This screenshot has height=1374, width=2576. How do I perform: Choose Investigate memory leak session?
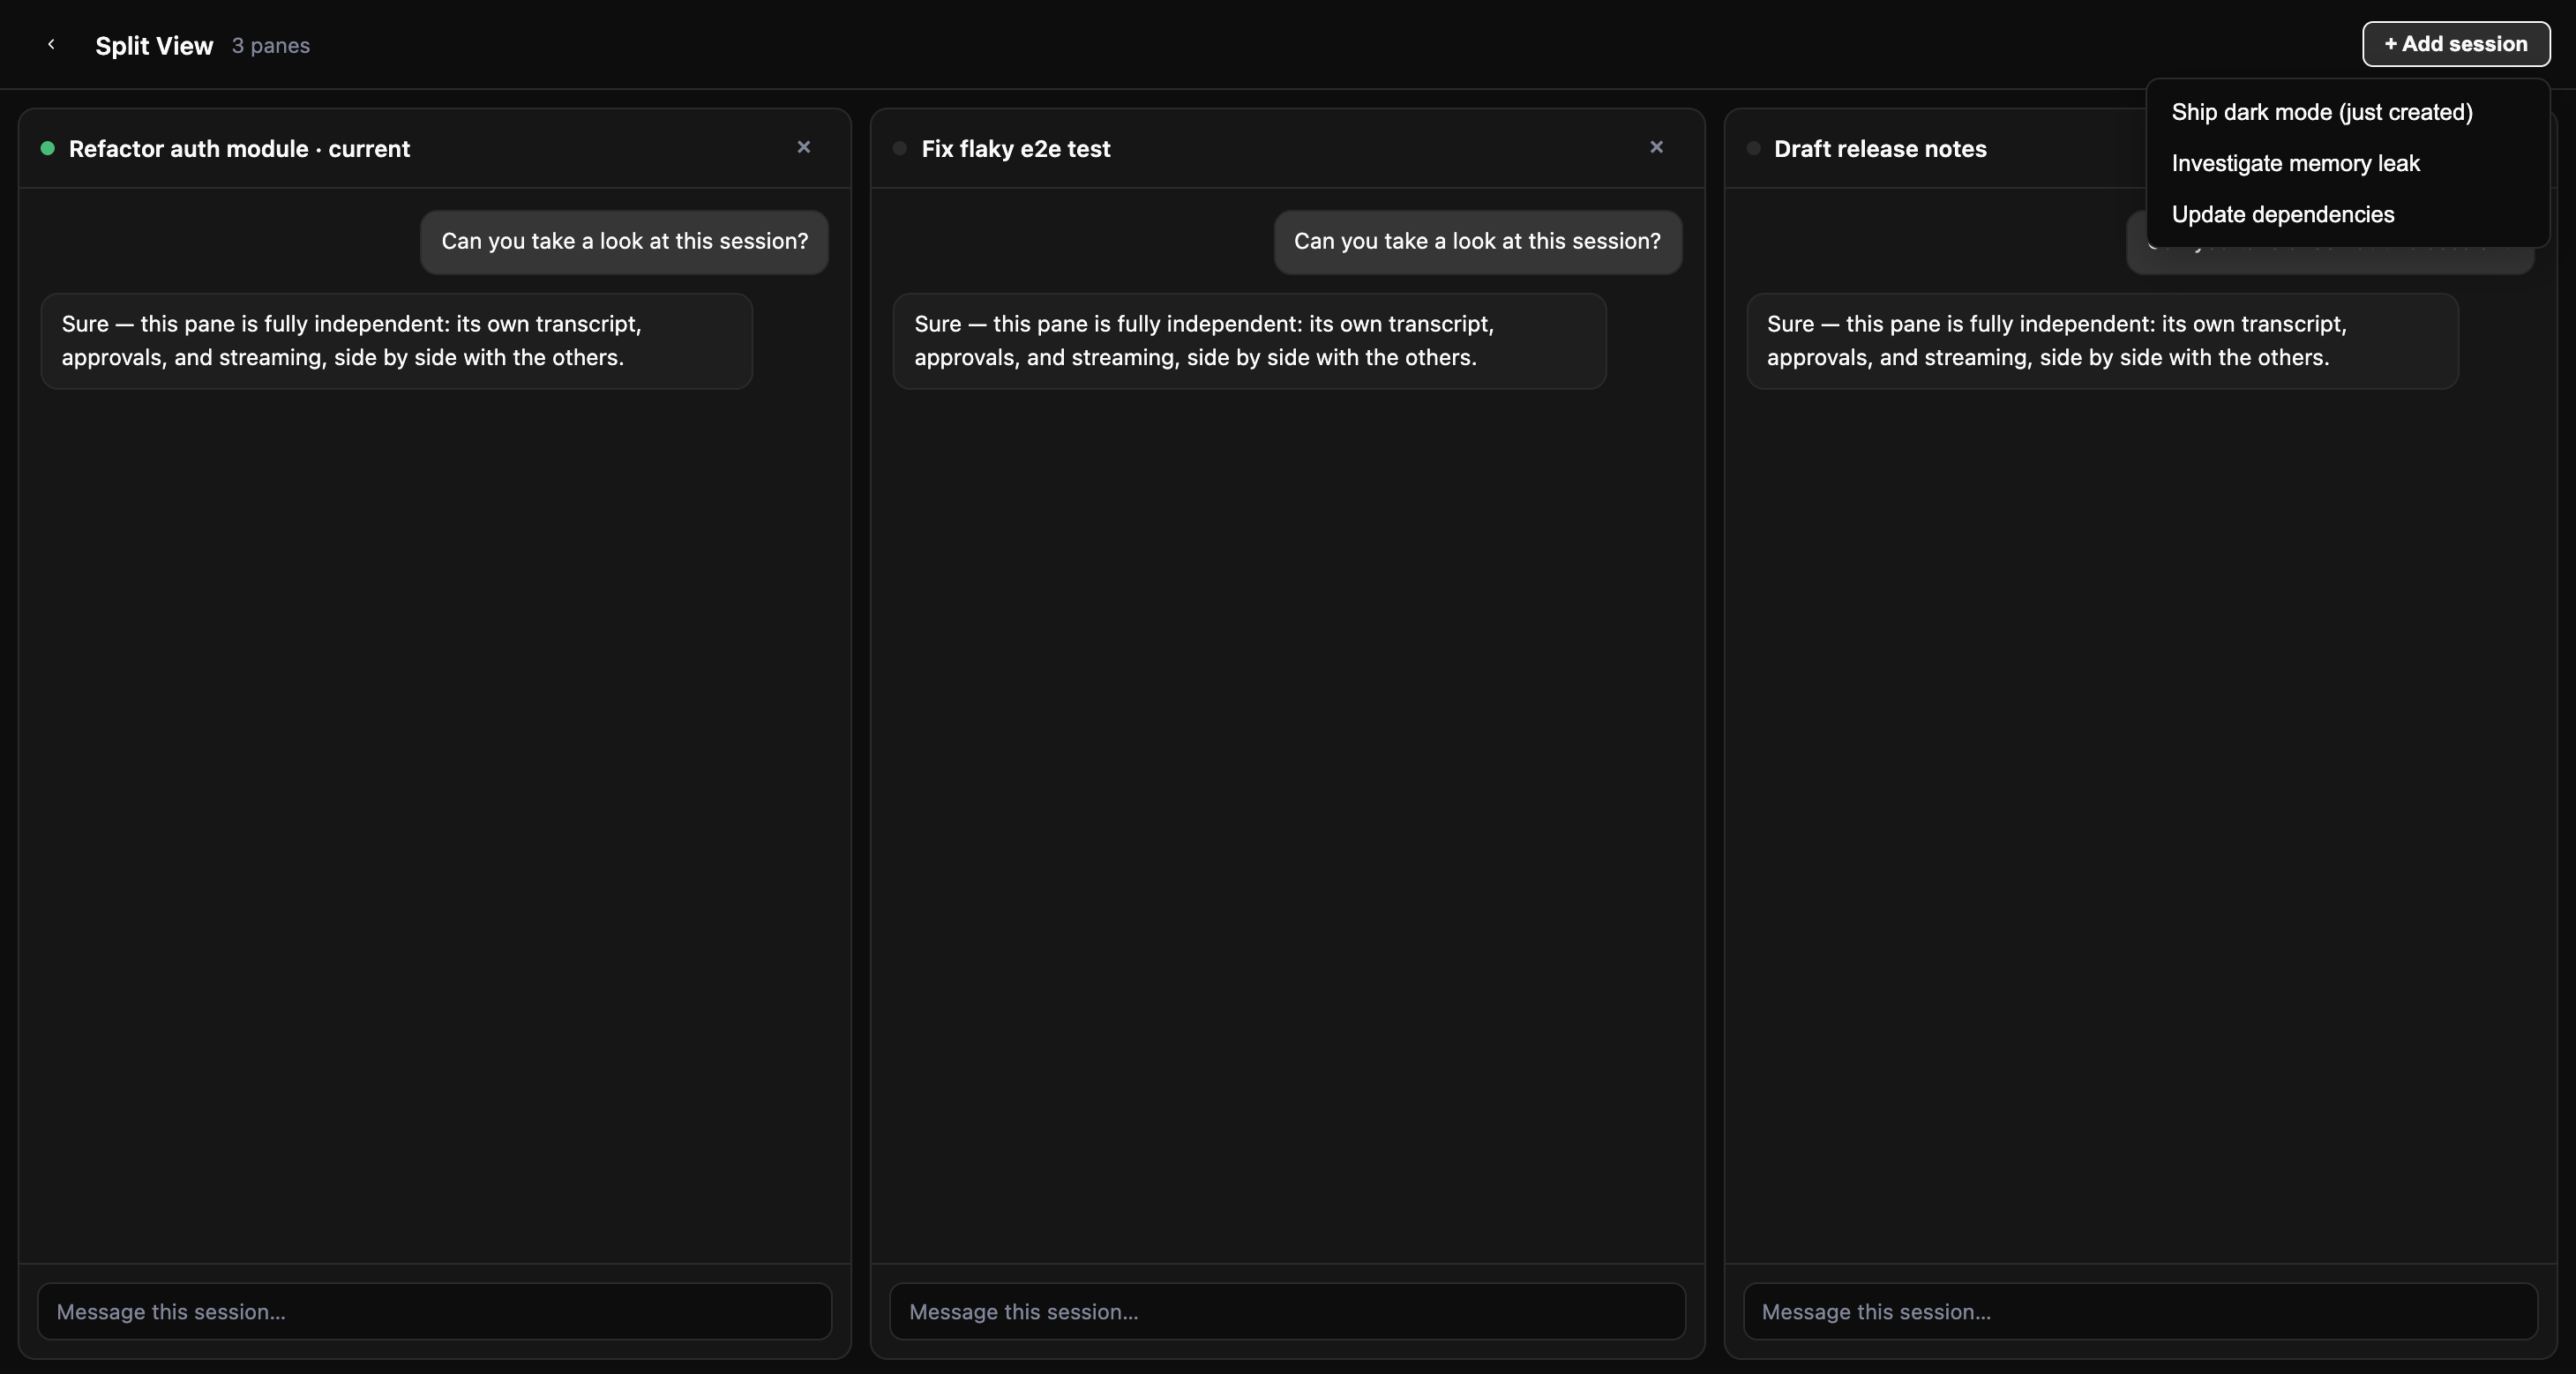point(2347,163)
